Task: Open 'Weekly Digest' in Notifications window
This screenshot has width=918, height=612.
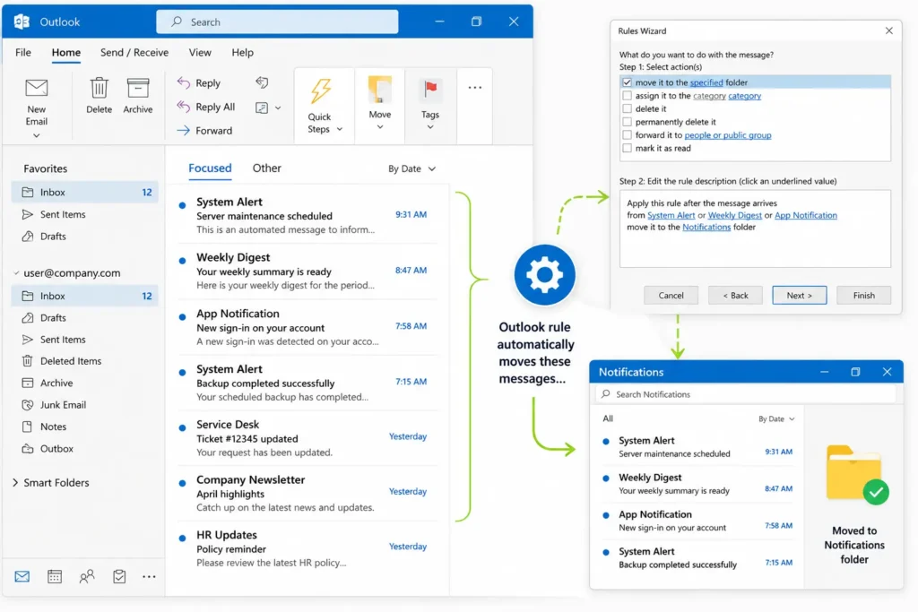Action: (697, 484)
